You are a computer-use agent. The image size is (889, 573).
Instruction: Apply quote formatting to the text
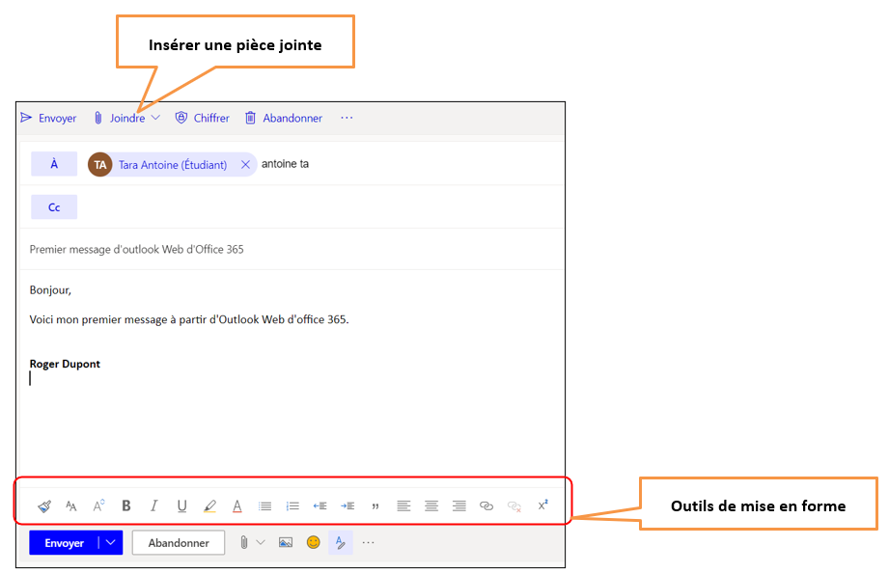[375, 505]
